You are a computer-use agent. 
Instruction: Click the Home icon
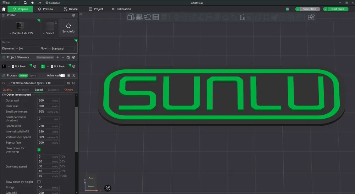click(x=4, y=9)
